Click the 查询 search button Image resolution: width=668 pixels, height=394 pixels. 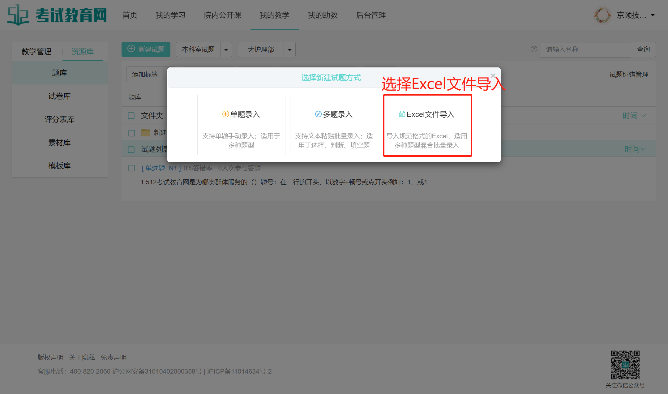tap(643, 49)
